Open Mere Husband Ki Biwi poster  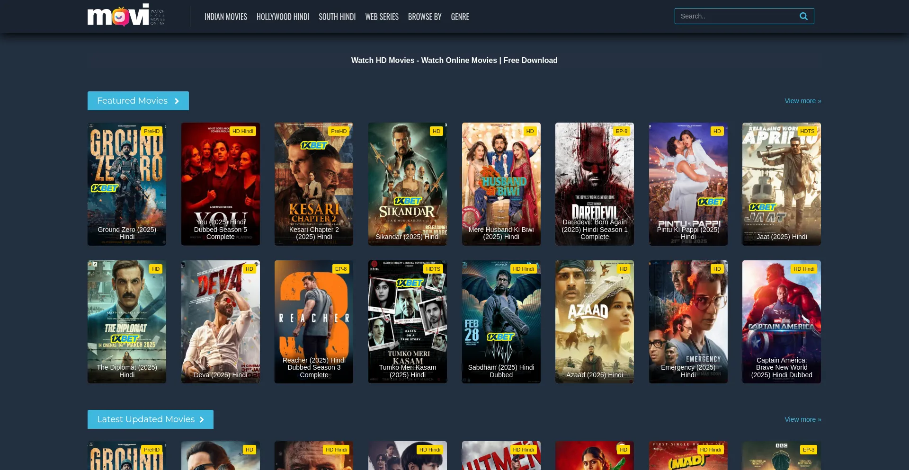[x=501, y=184]
